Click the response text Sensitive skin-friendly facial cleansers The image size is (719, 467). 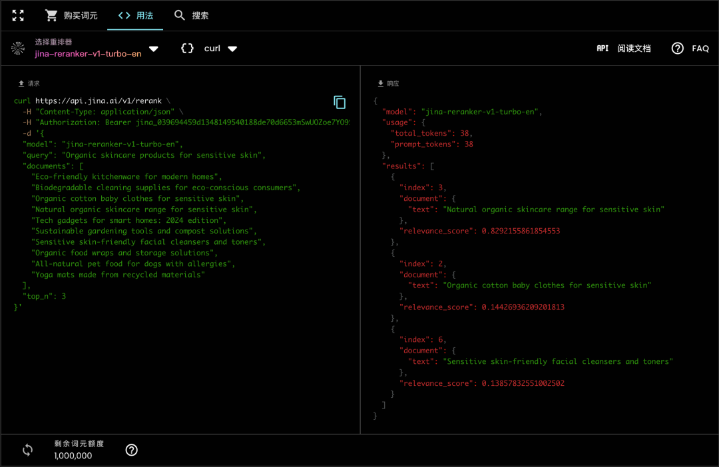559,362
